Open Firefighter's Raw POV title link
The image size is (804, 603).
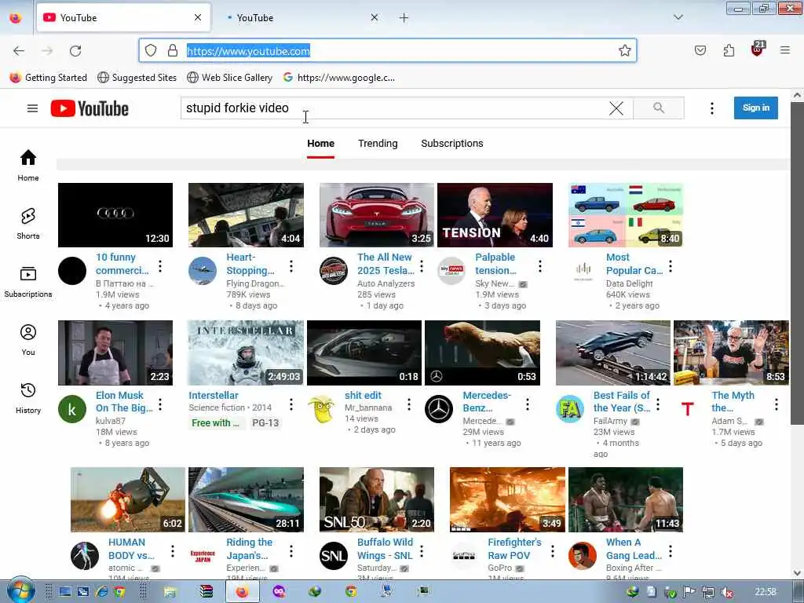(514, 549)
